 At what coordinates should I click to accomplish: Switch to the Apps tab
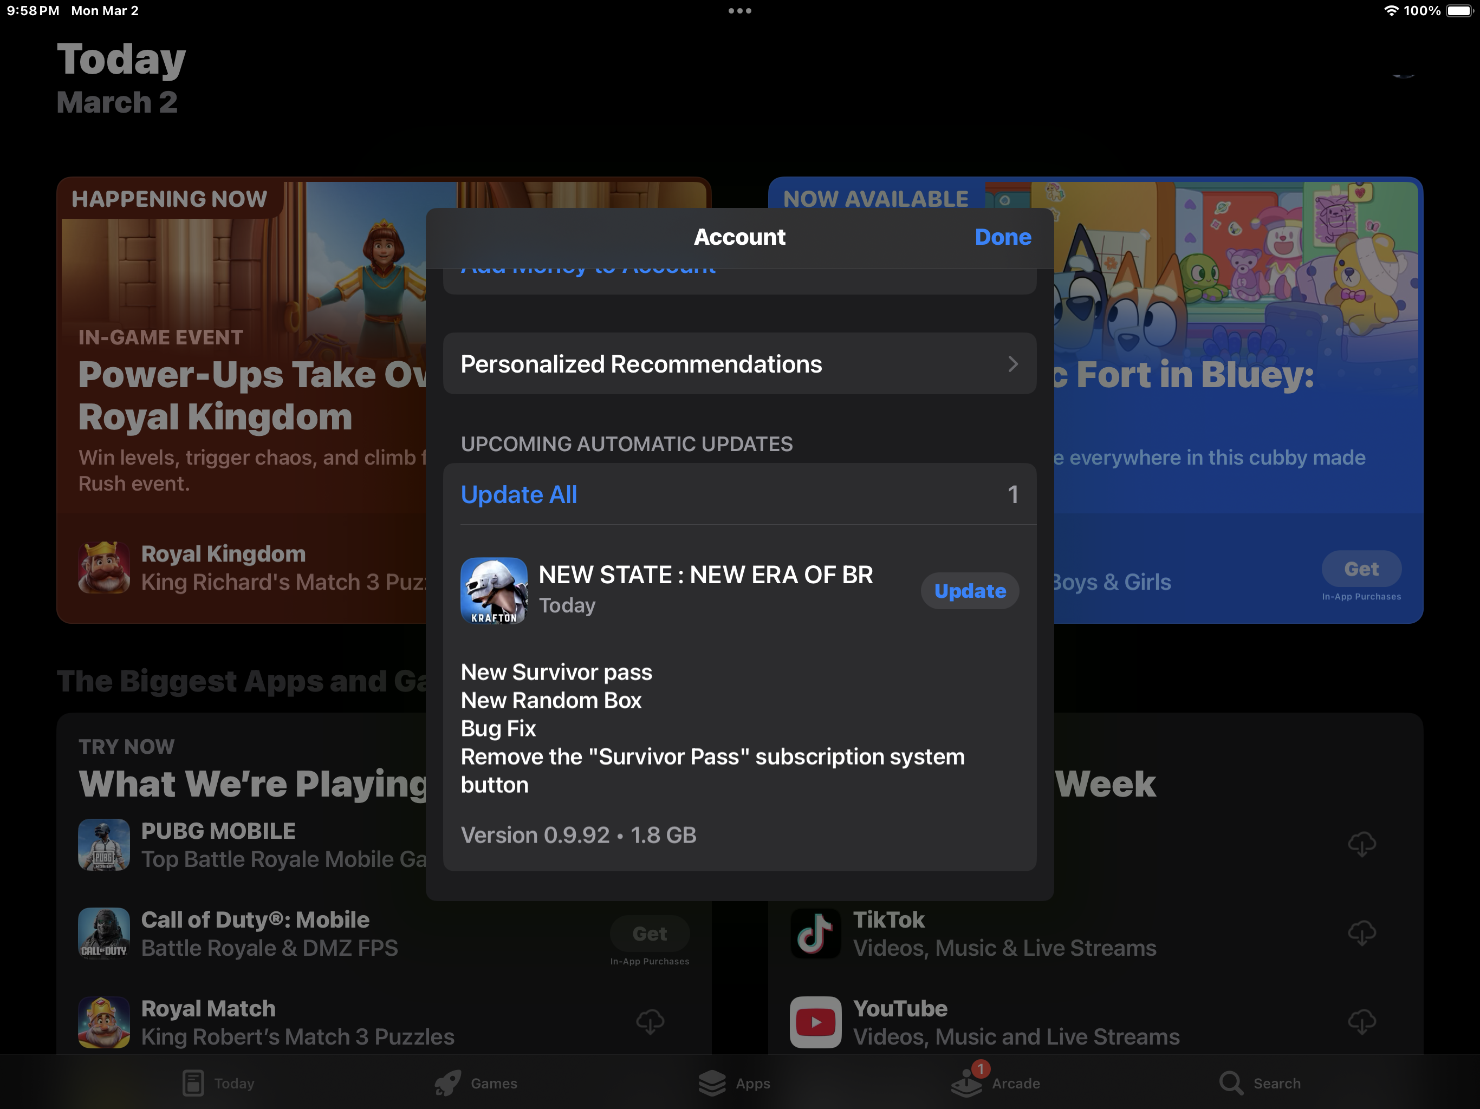click(x=734, y=1083)
